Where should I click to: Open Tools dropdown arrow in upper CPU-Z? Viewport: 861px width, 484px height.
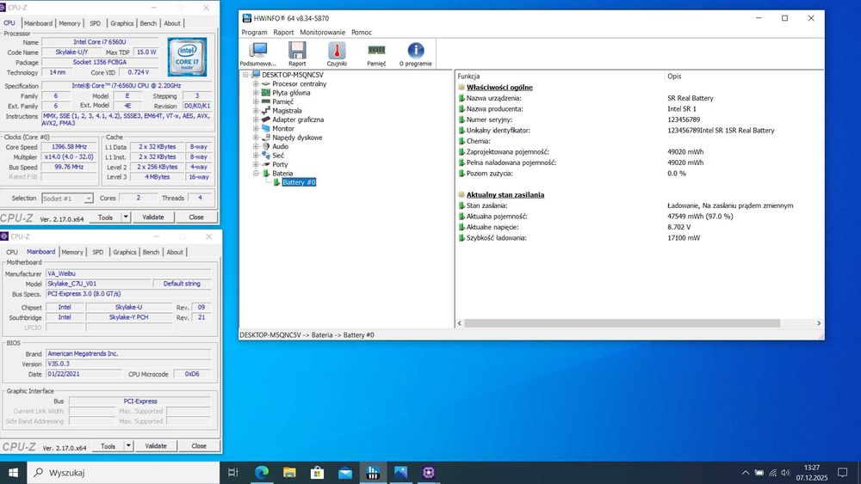point(126,217)
